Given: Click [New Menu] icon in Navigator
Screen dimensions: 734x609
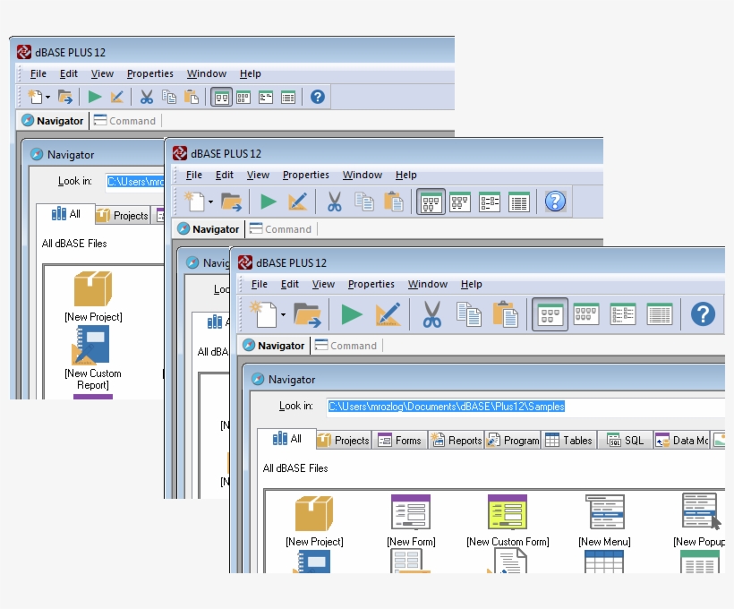Looking at the screenshot, I should coord(604,512).
